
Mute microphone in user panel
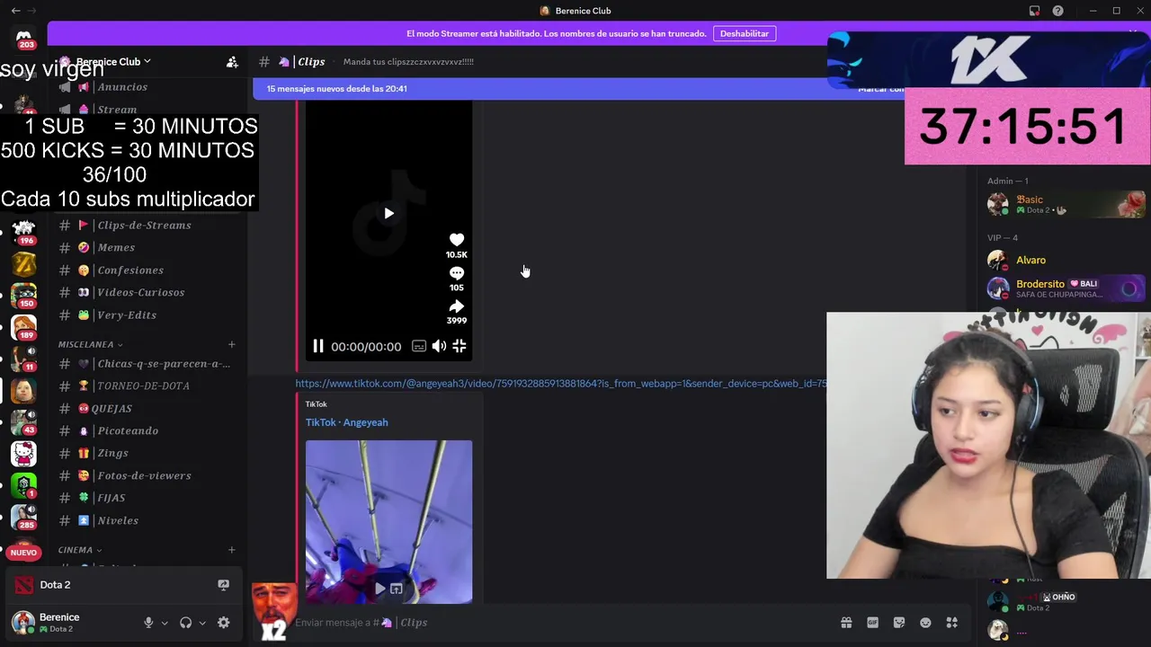click(x=148, y=623)
